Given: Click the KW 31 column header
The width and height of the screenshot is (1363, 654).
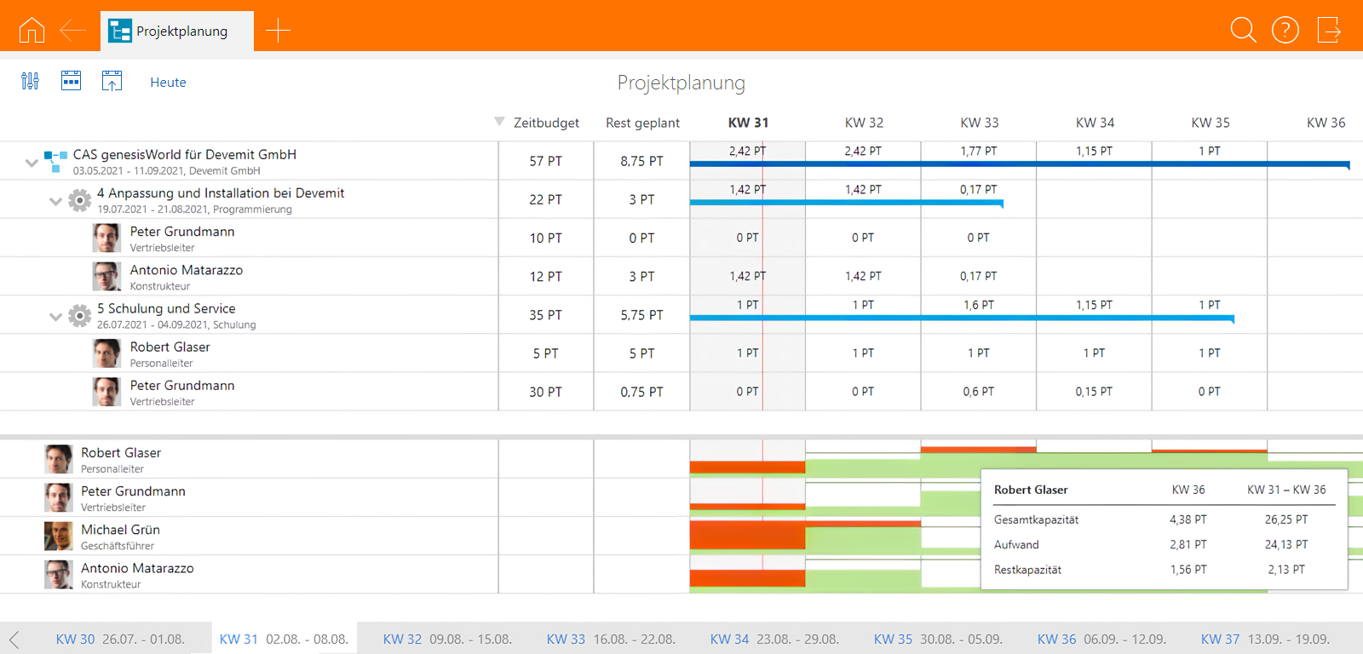Looking at the screenshot, I should pyautogui.click(x=748, y=123).
